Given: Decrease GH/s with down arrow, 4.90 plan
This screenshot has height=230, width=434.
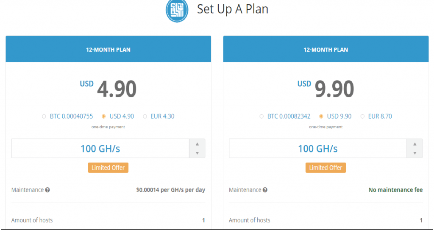Looking at the screenshot, I should [198, 153].
